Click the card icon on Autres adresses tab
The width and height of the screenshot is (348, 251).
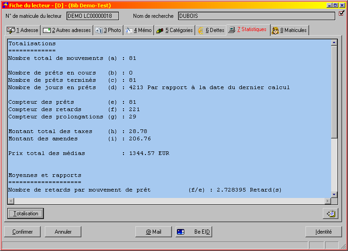(47, 31)
